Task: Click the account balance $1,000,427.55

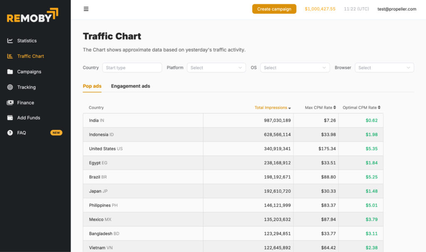Action: tap(320, 9)
